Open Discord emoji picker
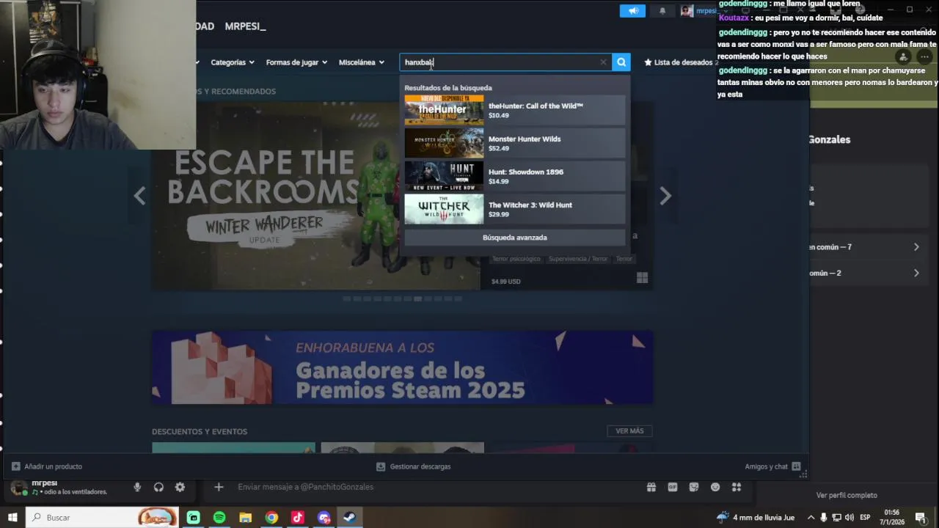The height and width of the screenshot is (528, 939). (x=715, y=487)
